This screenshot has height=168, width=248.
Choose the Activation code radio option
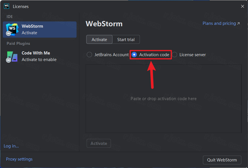point(150,55)
